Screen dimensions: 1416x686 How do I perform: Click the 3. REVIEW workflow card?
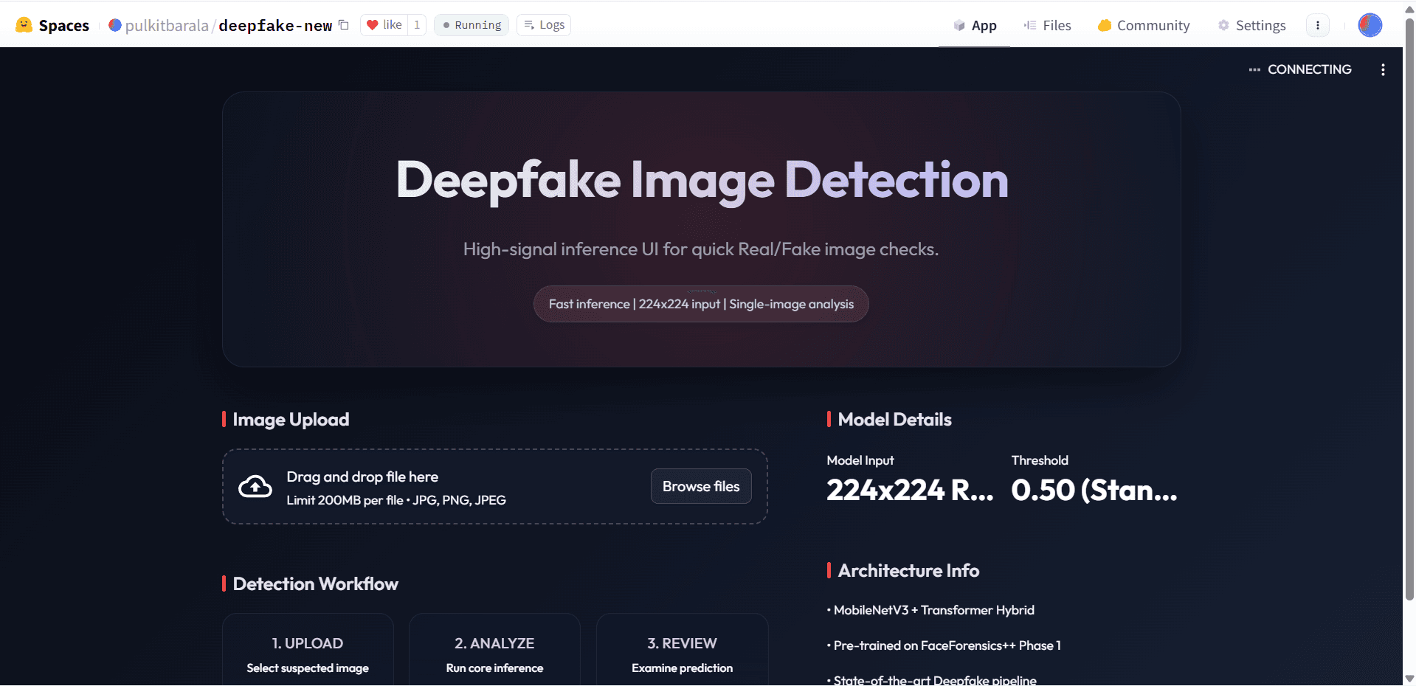coord(682,650)
